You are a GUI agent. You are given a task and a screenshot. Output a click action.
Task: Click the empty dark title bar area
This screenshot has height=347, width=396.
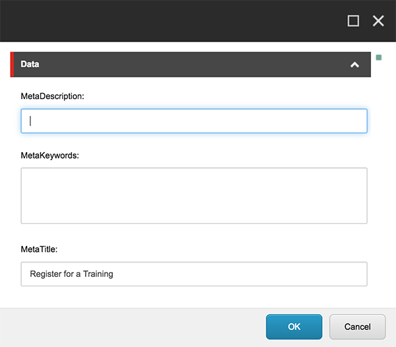pos(165,21)
